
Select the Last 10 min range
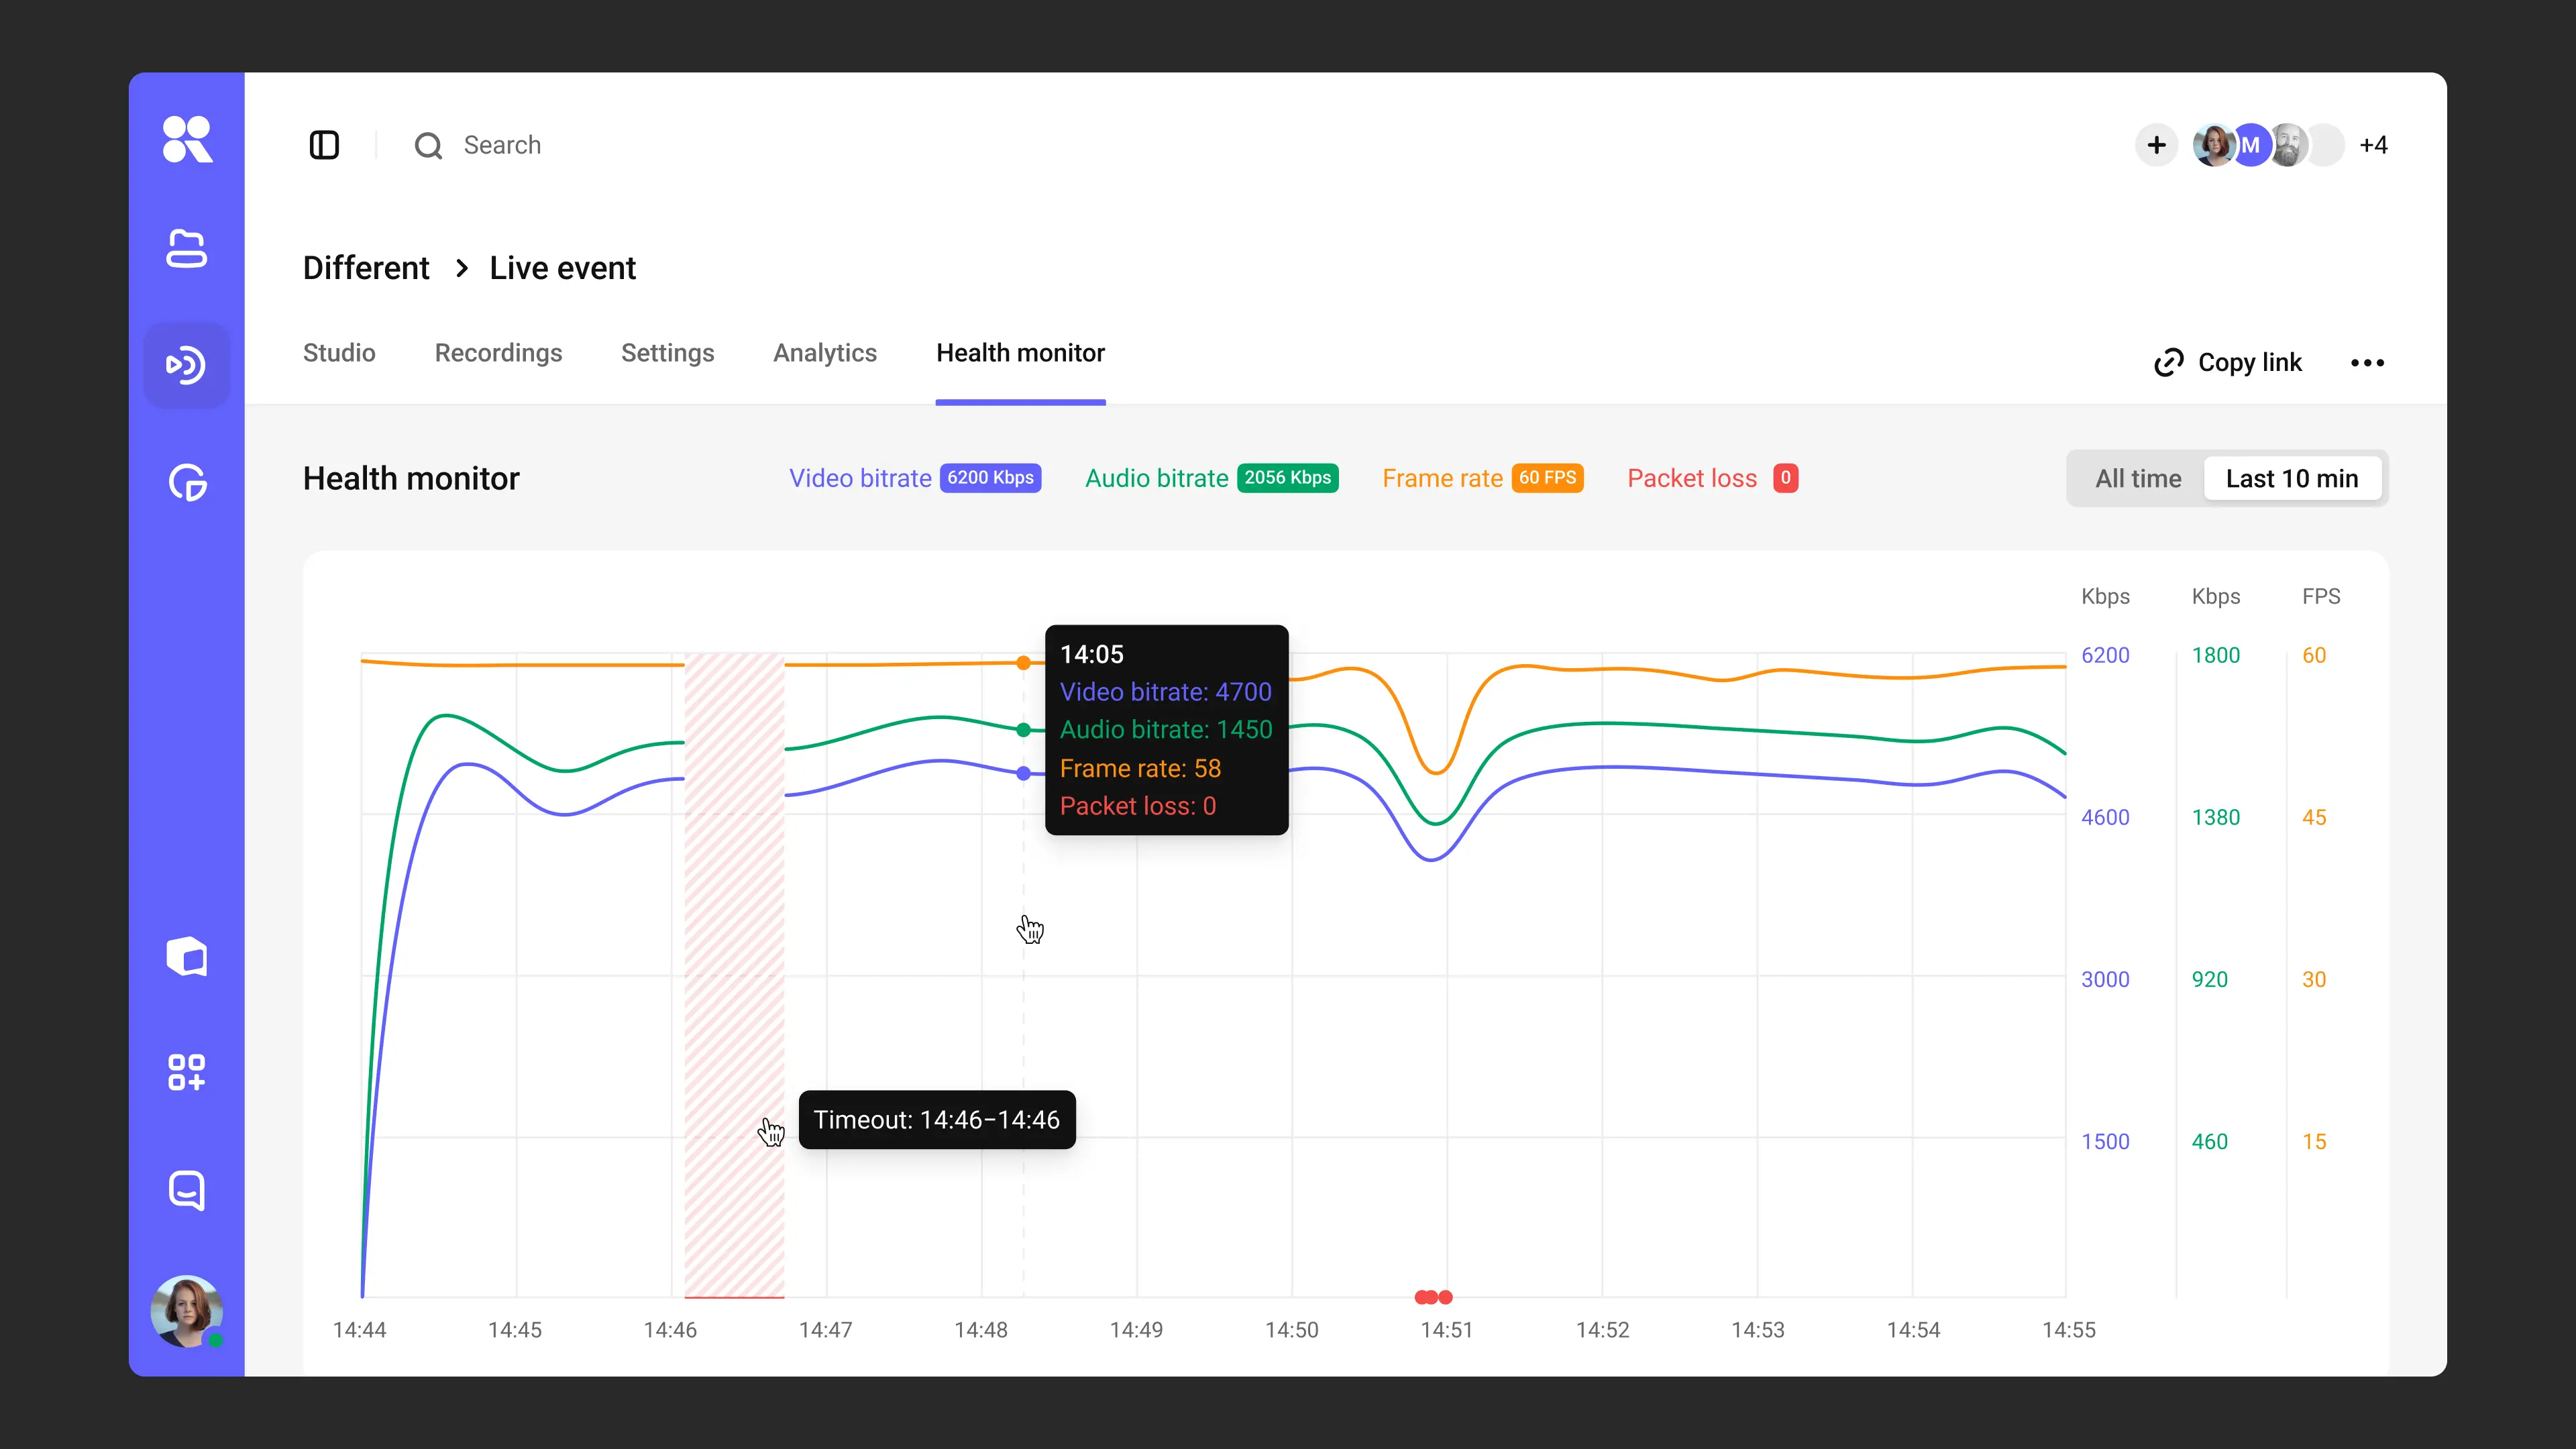[2292, 478]
